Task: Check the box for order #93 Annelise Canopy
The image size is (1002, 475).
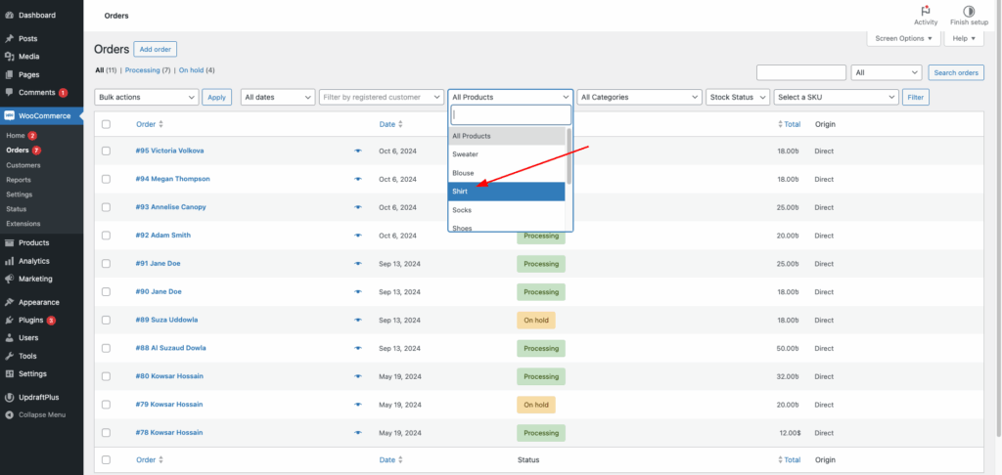Action: (x=106, y=207)
